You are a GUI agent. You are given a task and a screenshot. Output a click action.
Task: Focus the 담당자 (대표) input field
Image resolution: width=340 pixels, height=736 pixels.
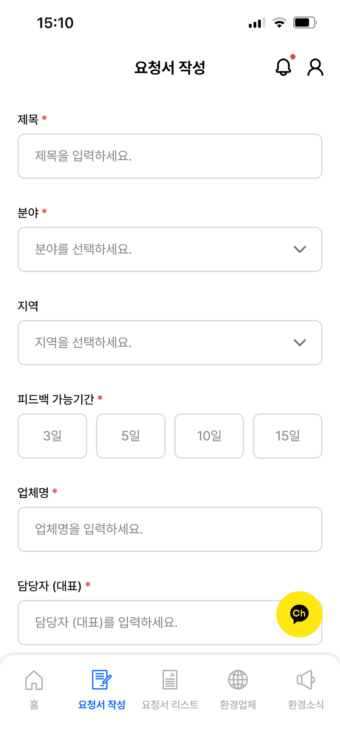(147, 623)
